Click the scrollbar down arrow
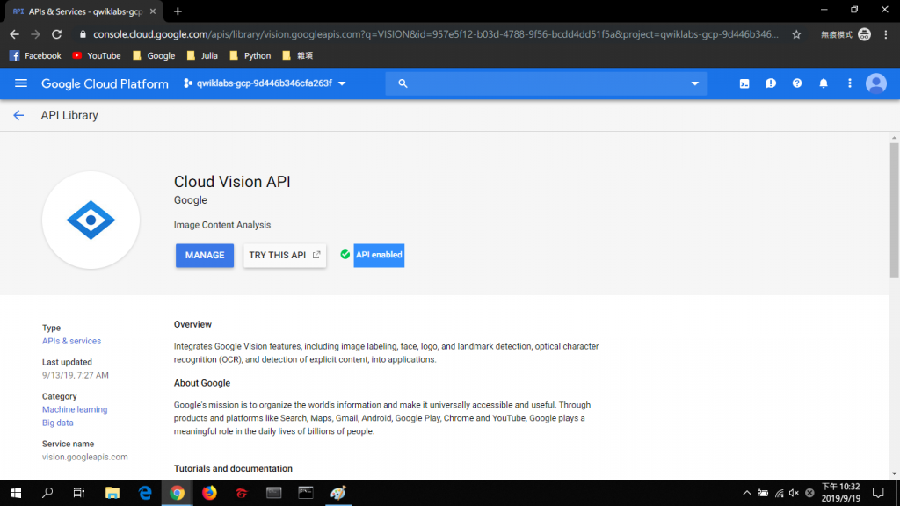Image resolution: width=900 pixels, height=506 pixels. pos(894,473)
